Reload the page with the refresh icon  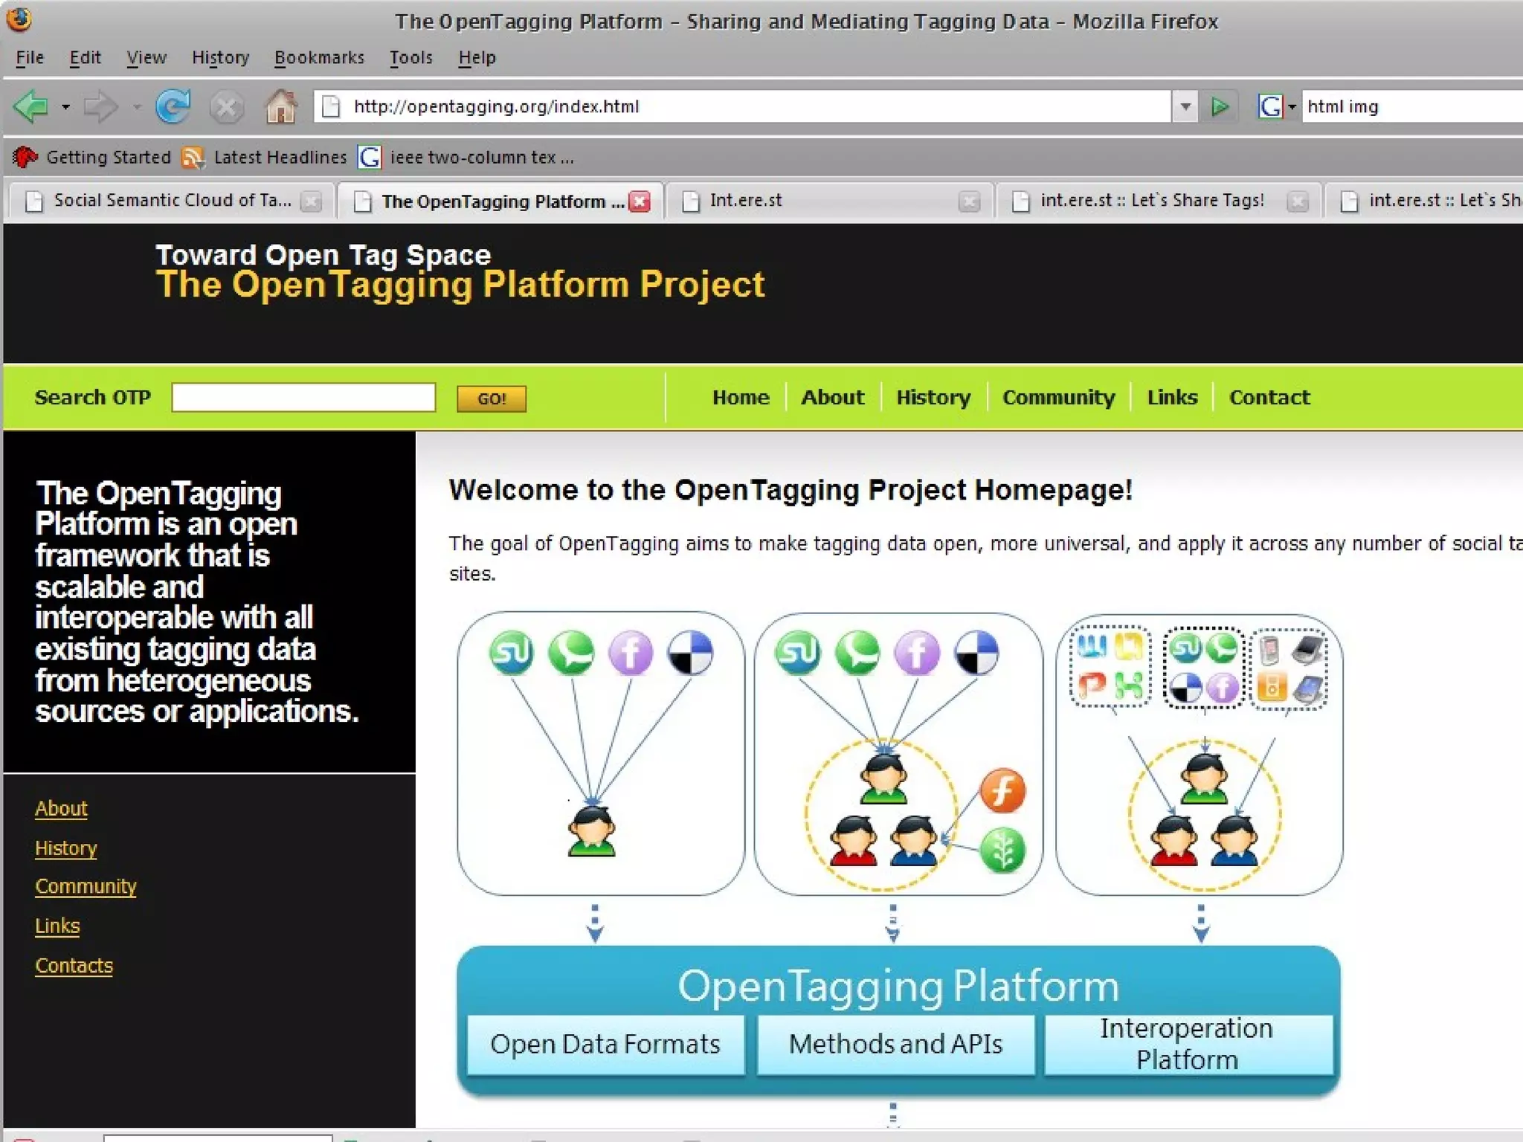coord(173,107)
